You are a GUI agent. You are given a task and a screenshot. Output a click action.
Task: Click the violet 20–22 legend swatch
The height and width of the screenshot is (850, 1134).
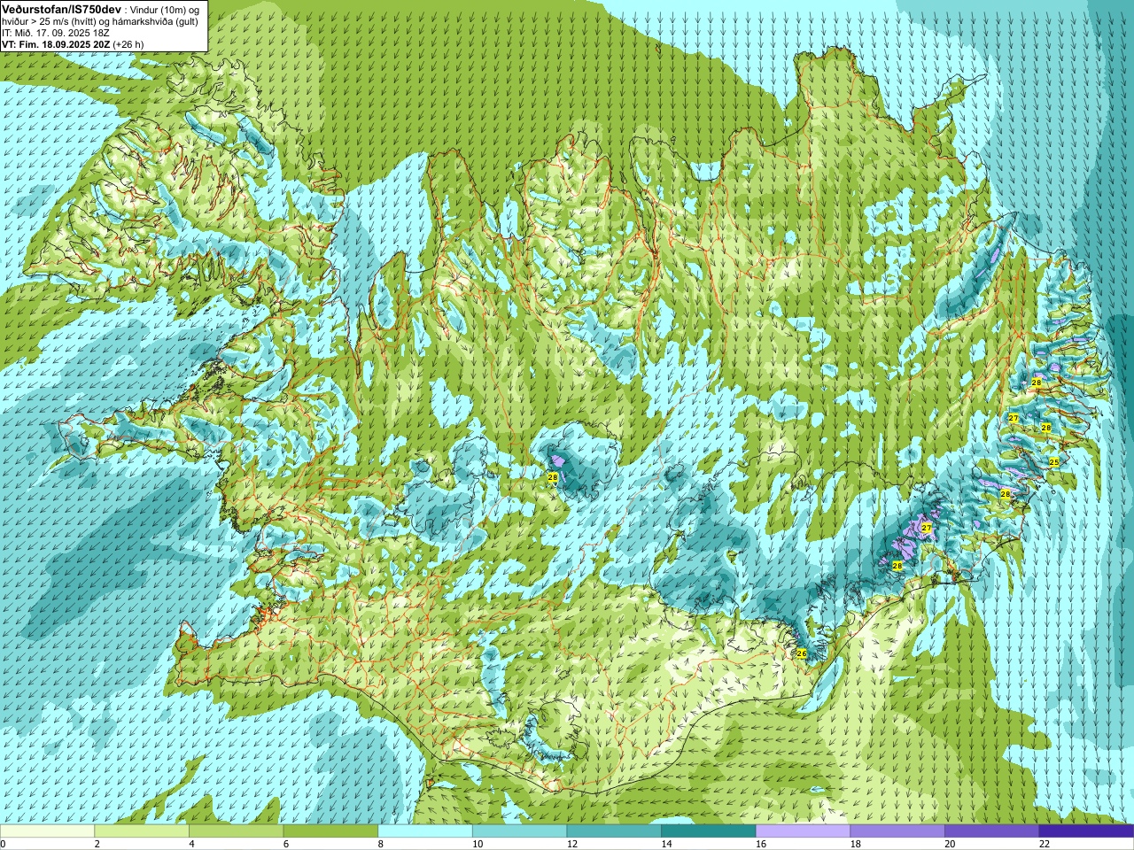tap(991, 831)
